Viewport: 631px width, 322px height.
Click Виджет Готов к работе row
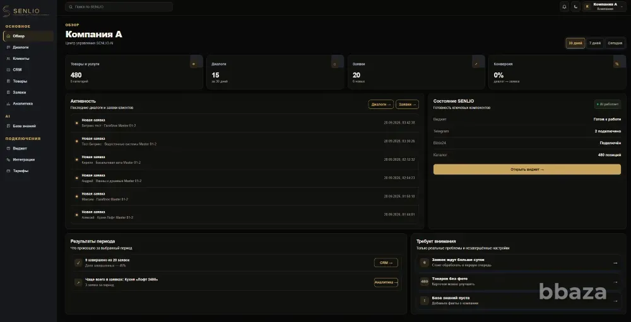[x=527, y=119]
